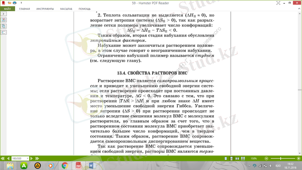This screenshot has height=170, width=302.
Task: Show hidden system tray icons
Action: coord(249,166)
